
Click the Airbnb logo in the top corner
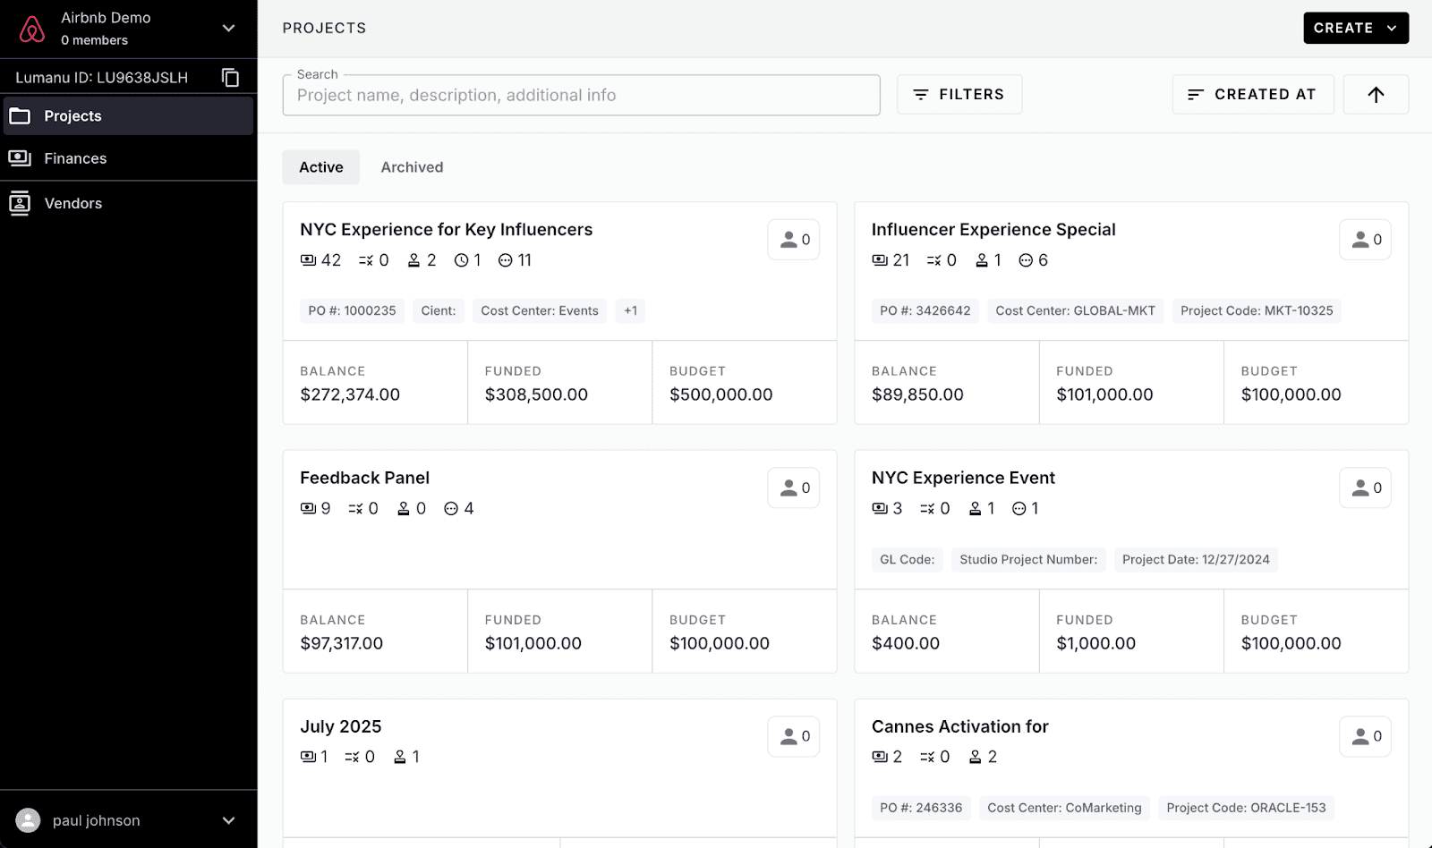(31, 28)
